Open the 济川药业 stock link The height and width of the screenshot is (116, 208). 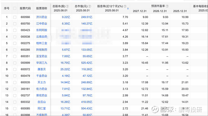click(42, 17)
